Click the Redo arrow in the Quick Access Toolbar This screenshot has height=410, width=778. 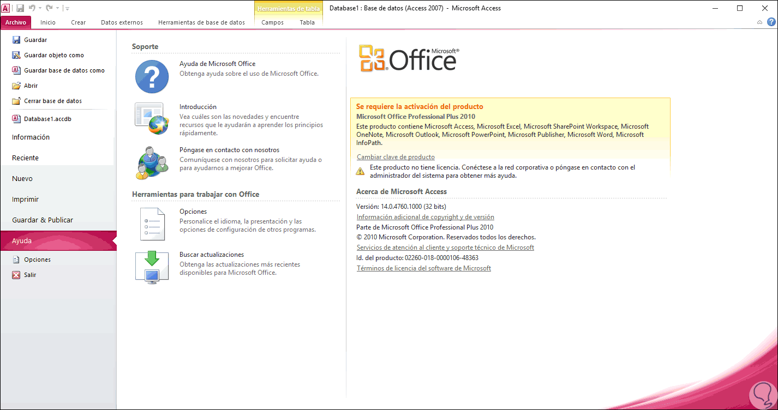49,8
